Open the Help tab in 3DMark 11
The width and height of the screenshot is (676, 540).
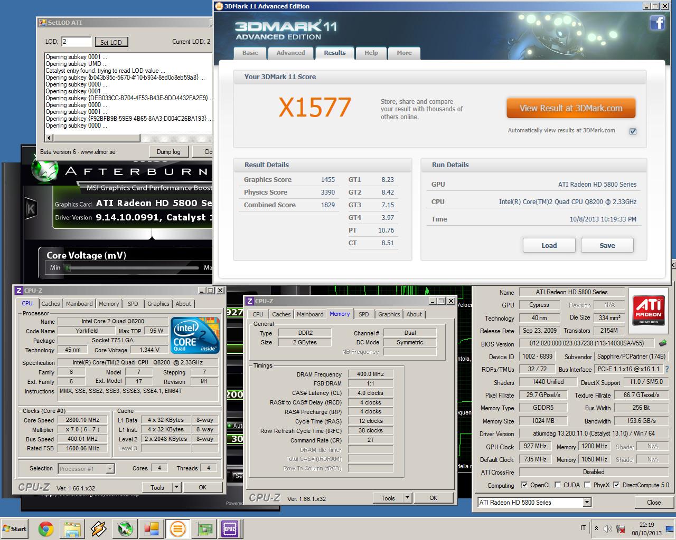point(371,53)
